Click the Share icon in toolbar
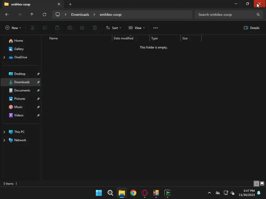 point(82,28)
